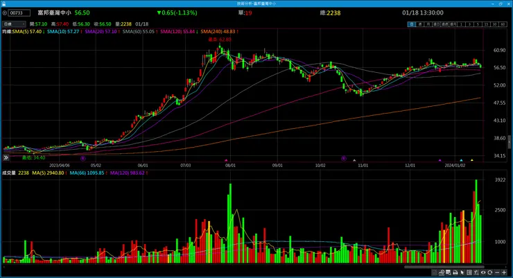This screenshot has width=513, height=278.
Task: Click the 單:19 tick volume text
Action: (x=245, y=13)
